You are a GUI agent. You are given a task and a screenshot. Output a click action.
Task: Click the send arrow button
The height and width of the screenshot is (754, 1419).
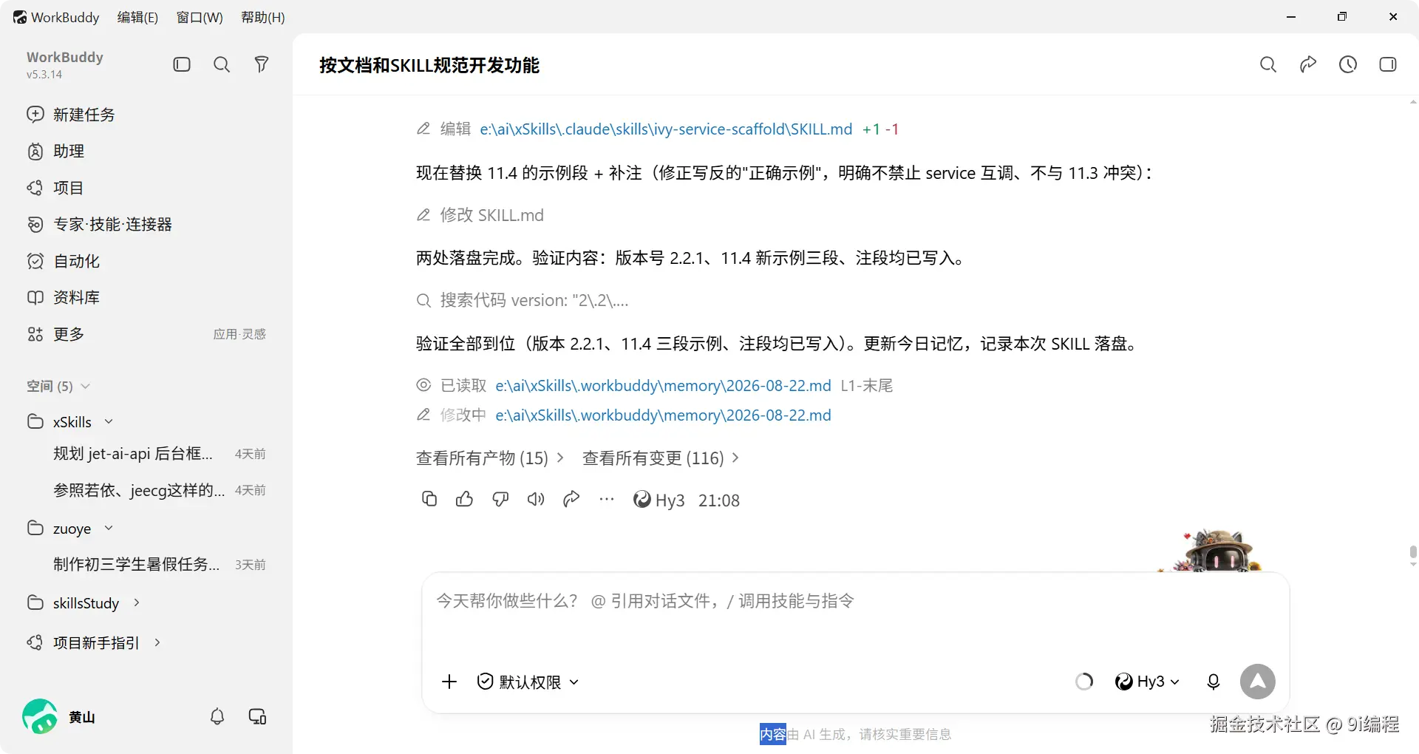click(1258, 682)
